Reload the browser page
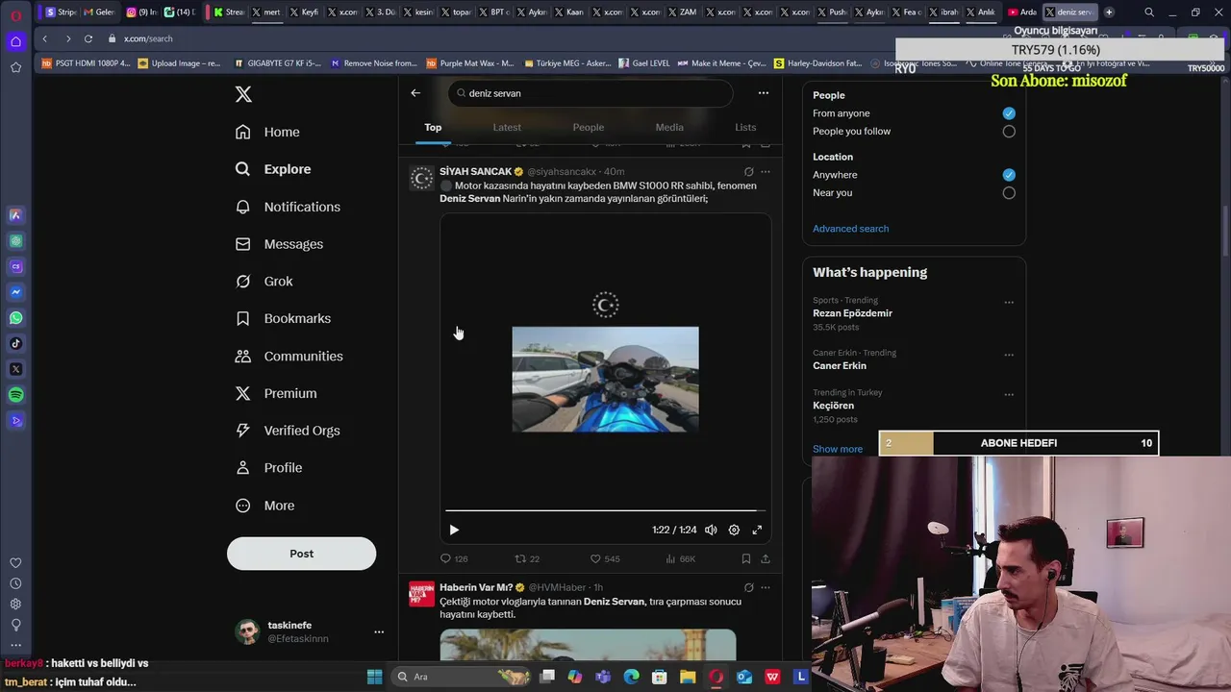The height and width of the screenshot is (692, 1231). pos(88,38)
